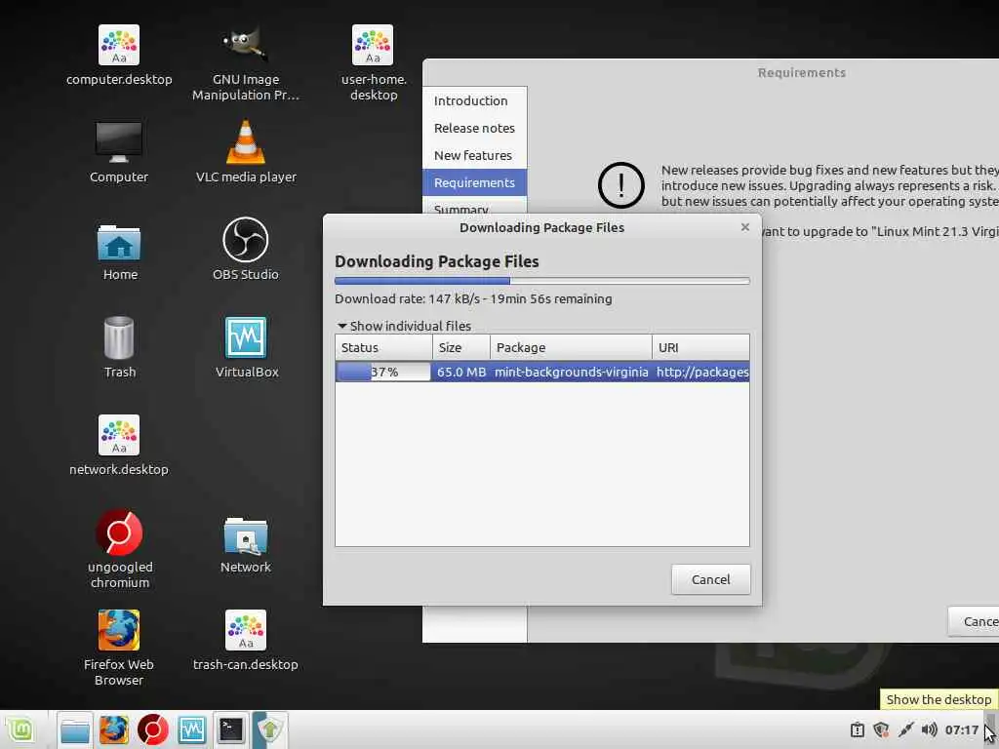Open the file manager in the taskbar

click(x=75, y=729)
